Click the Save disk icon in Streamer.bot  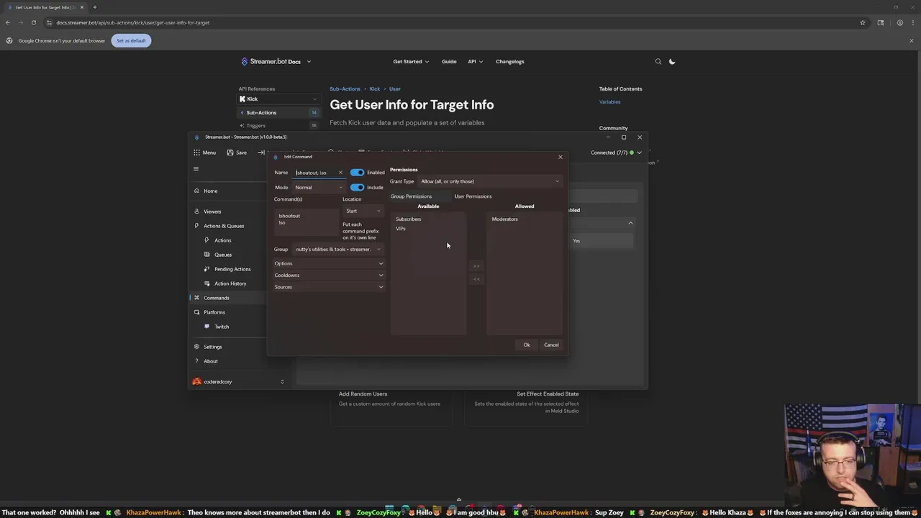[230, 153]
